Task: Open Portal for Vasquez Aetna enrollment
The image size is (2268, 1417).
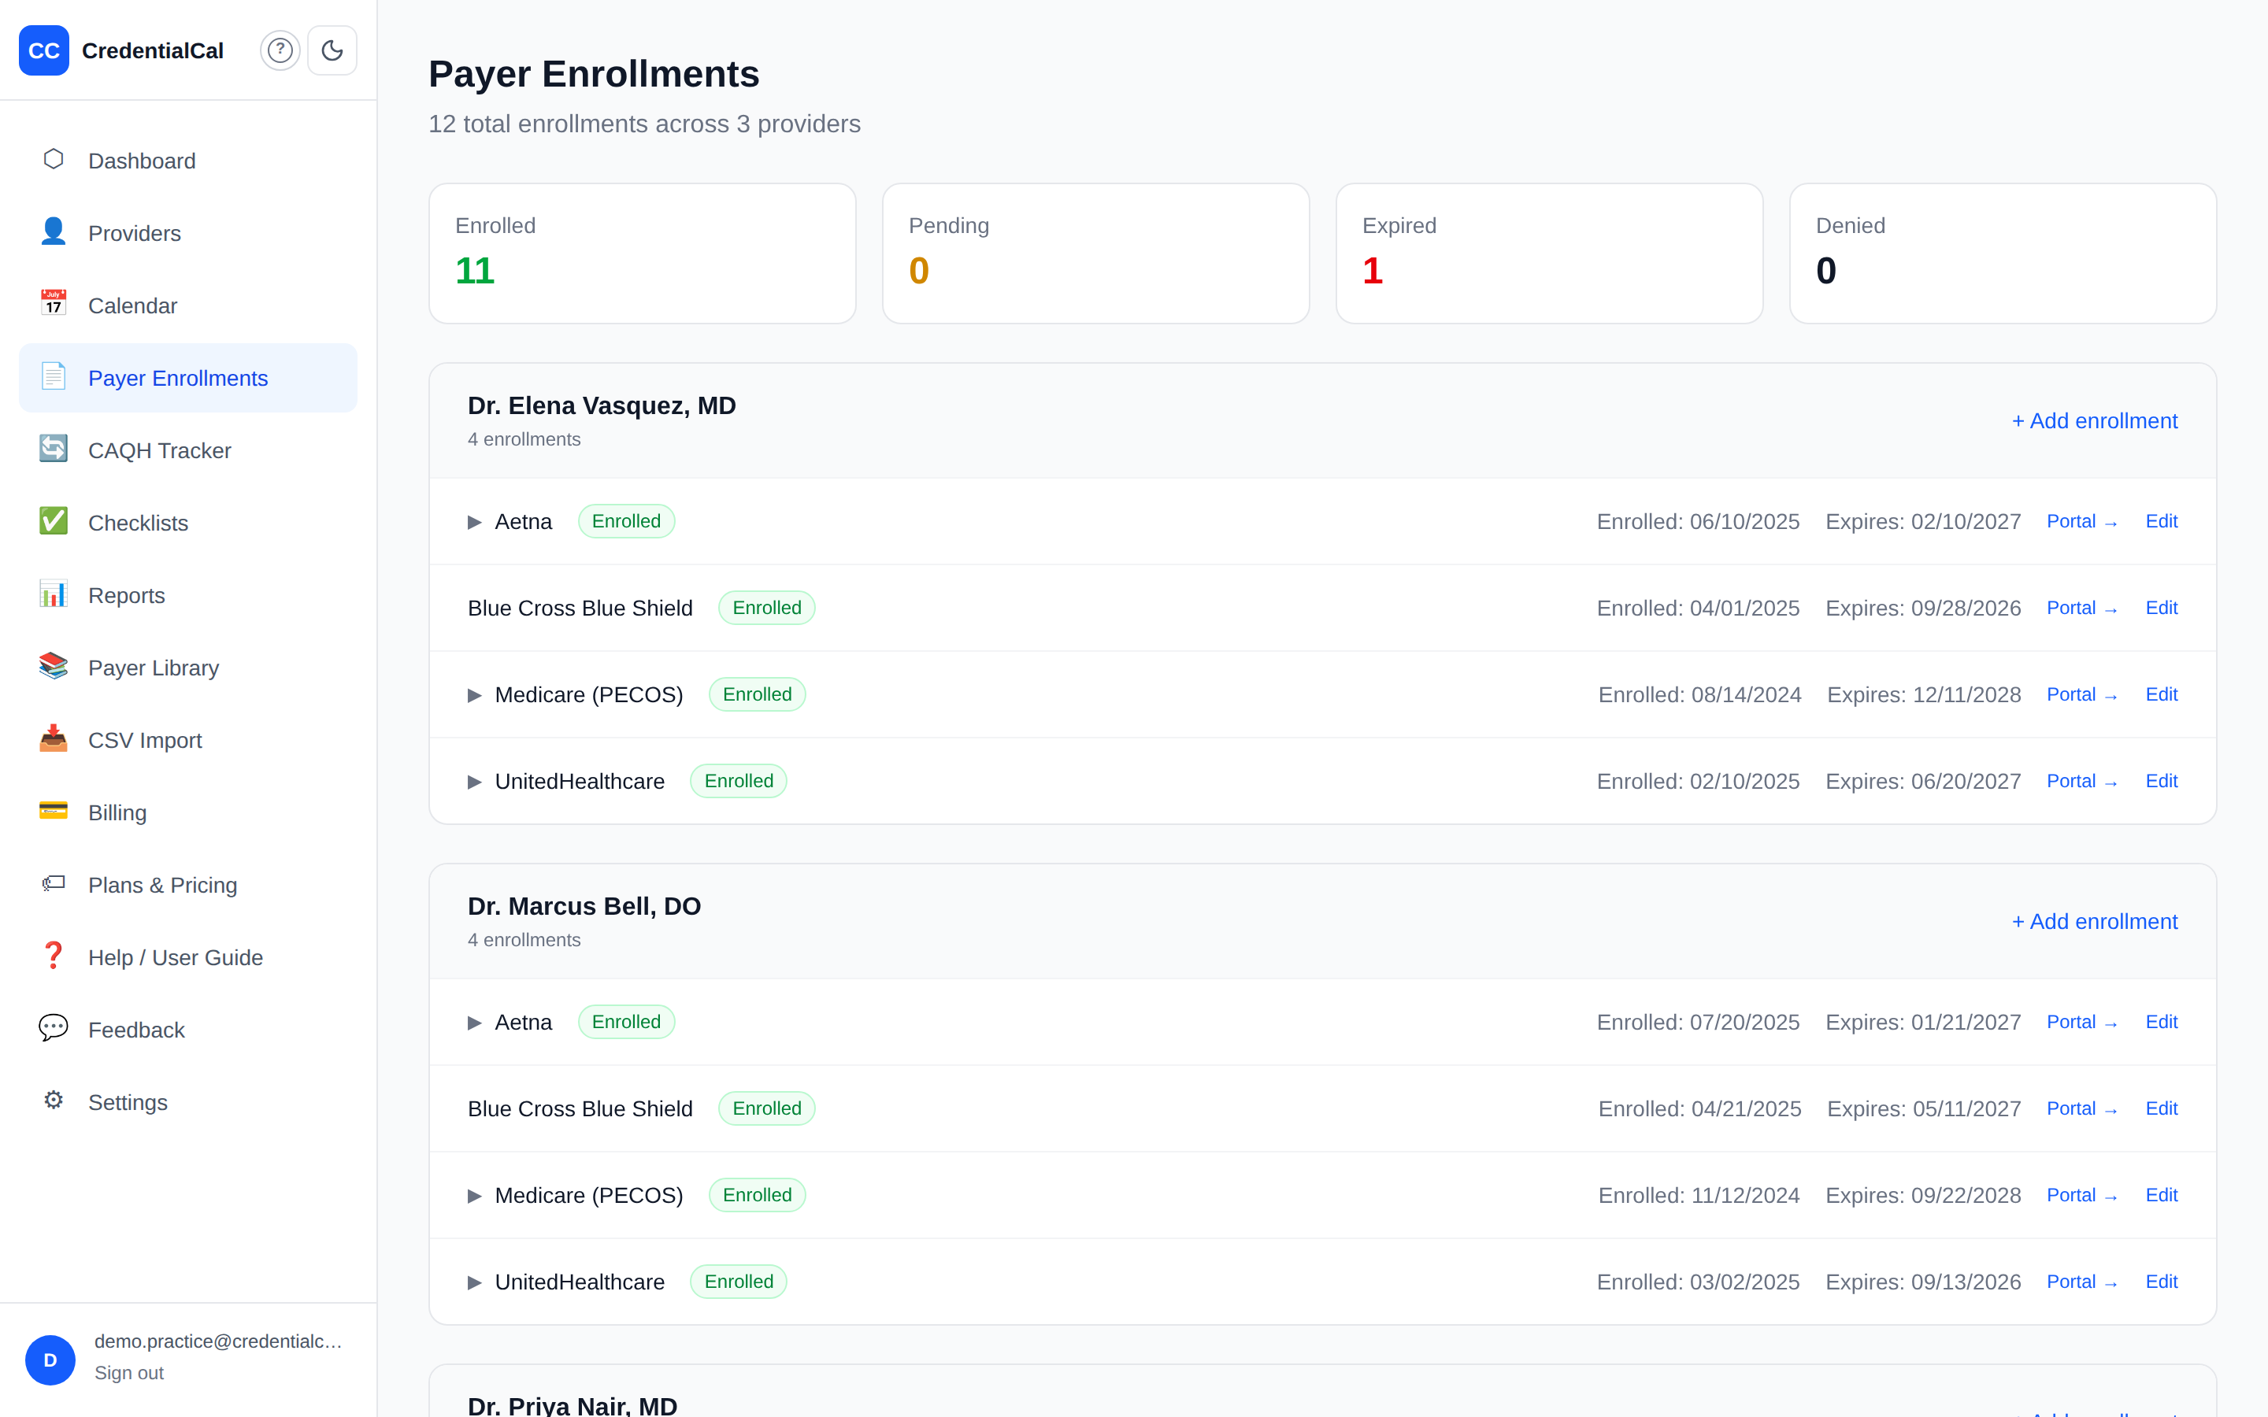Action: click(x=2081, y=521)
